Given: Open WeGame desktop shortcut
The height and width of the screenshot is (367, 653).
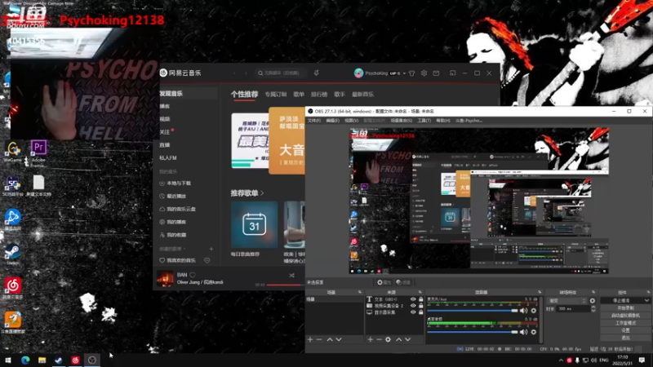Looking at the screenshot, I should coord(12,152).
